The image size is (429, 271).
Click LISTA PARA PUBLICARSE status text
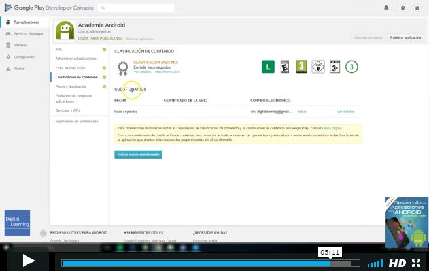tap(100, 39)
